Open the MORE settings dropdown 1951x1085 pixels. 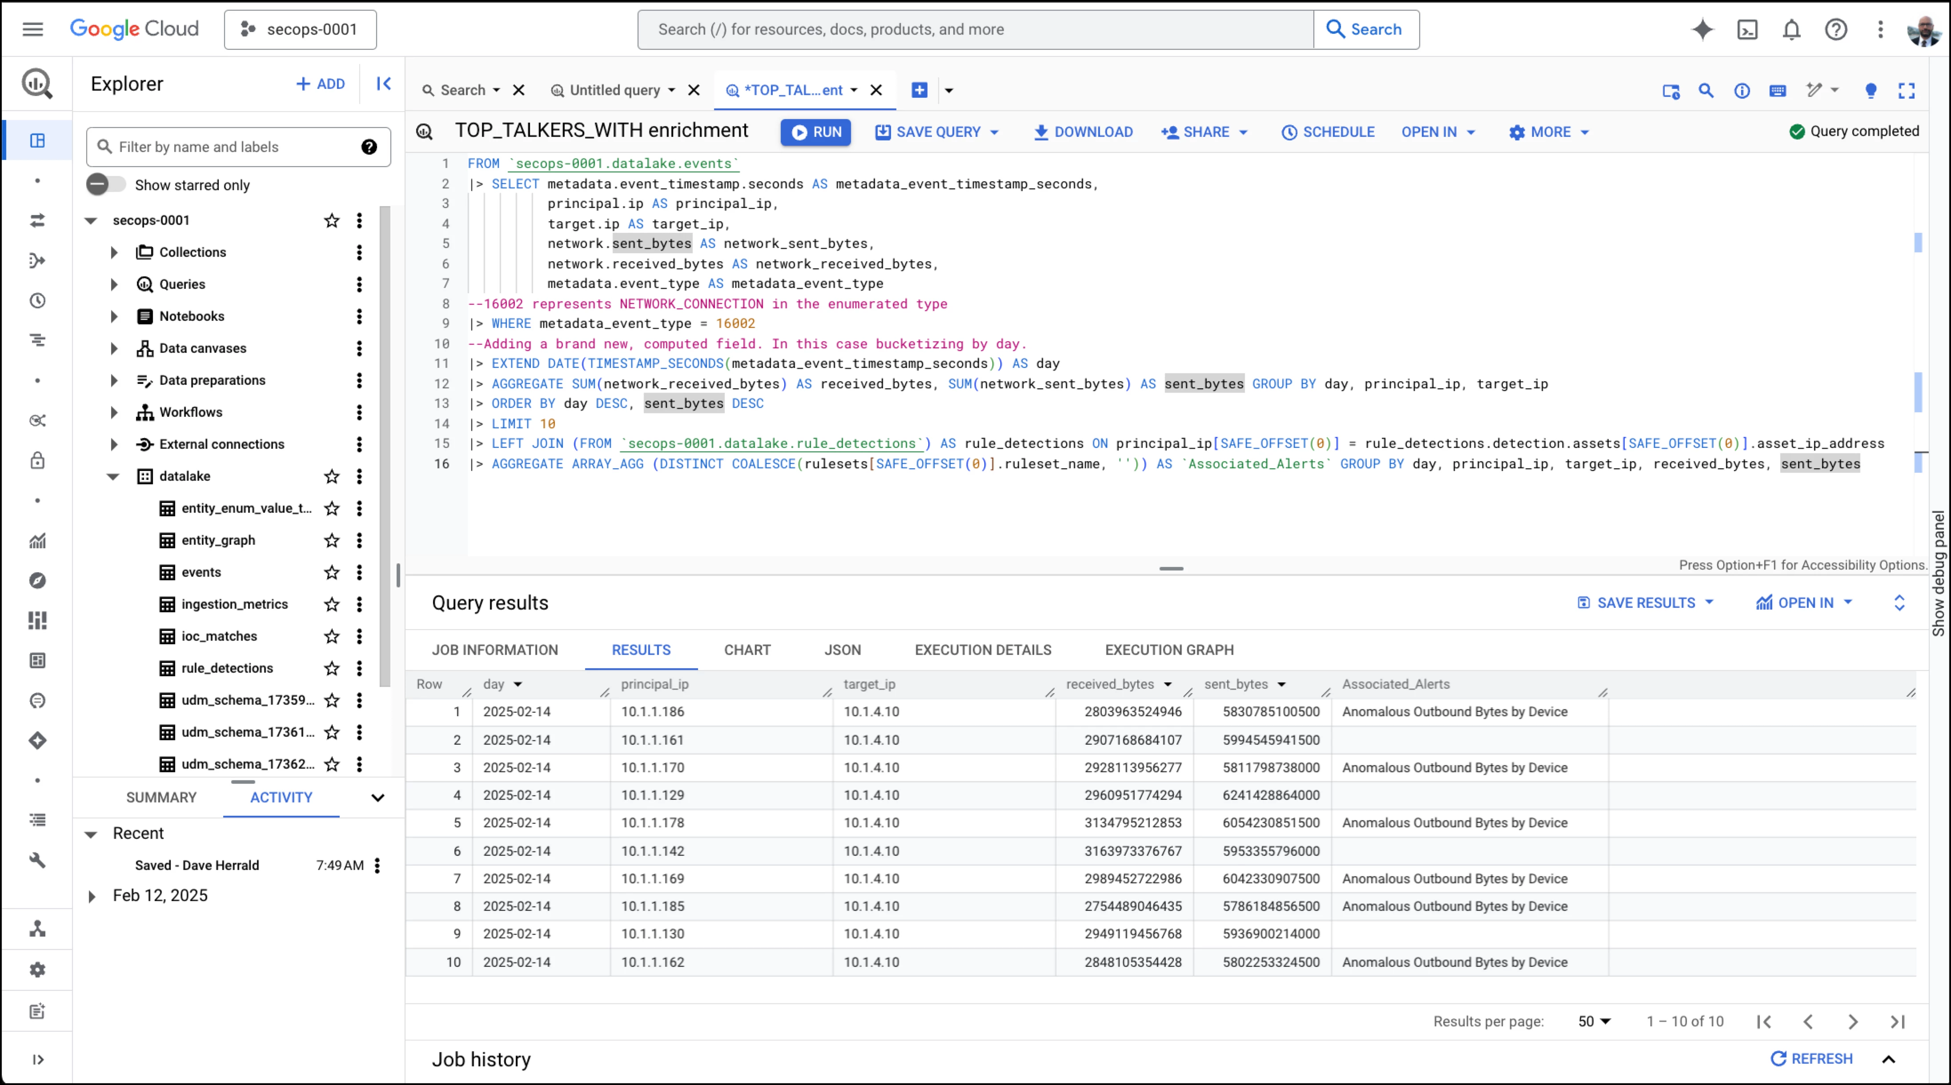point(1549,132)
